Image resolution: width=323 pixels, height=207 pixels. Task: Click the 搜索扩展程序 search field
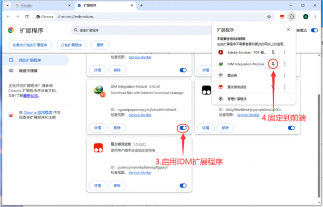(142, 30)
